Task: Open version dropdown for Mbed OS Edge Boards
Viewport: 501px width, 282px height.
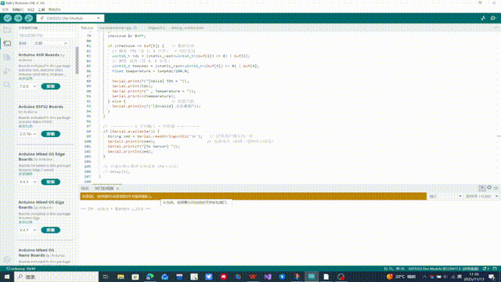Action: 28,182
